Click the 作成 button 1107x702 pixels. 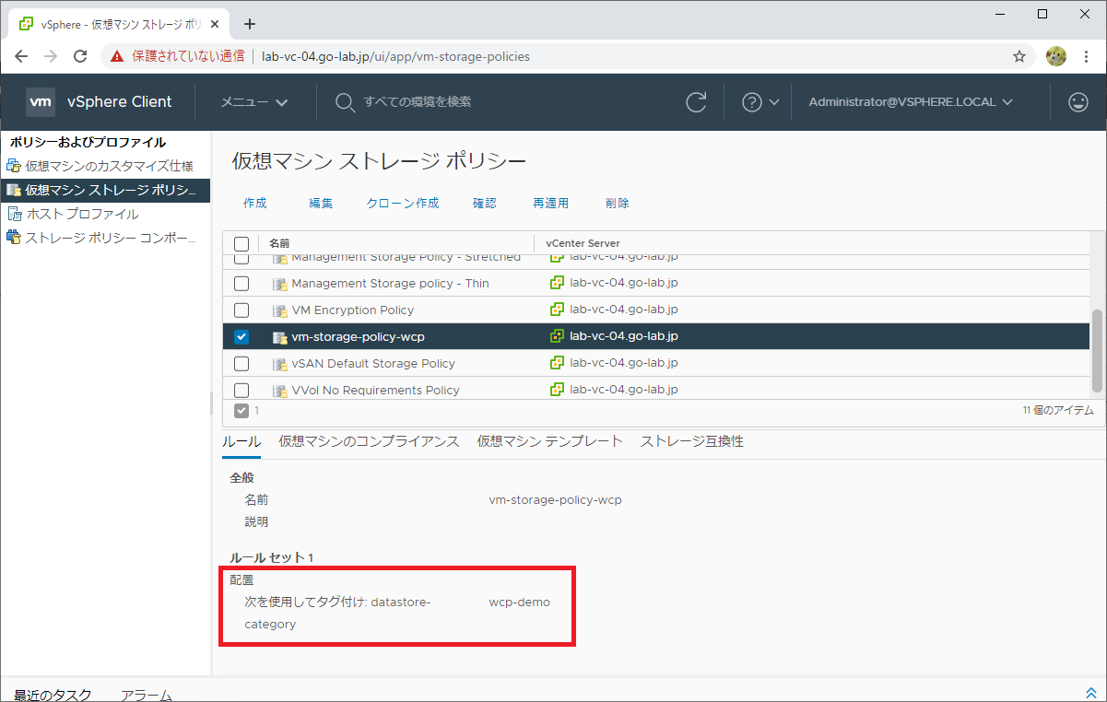point(254,203)
